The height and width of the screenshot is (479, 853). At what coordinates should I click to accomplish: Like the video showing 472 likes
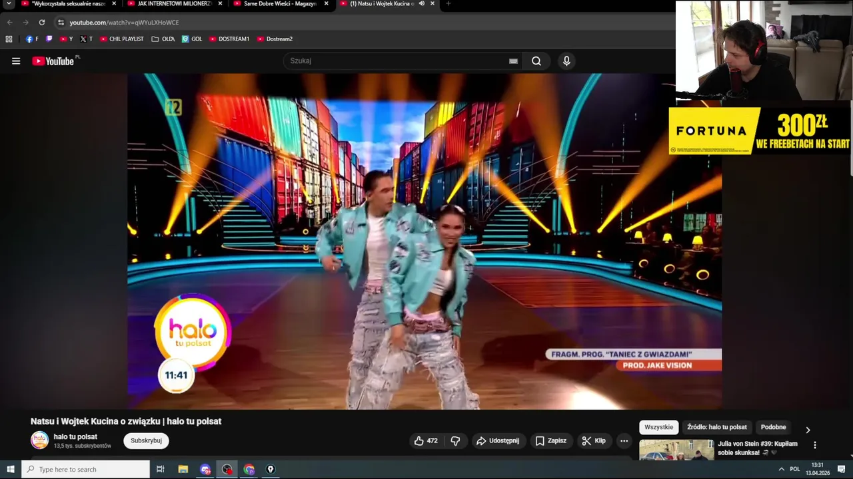(426, 440)
